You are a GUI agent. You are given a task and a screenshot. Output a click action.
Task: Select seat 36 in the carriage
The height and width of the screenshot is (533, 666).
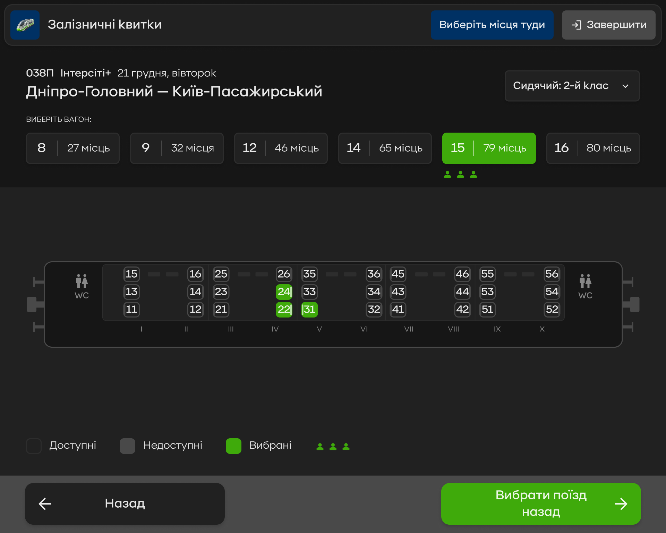pos(374,274)
